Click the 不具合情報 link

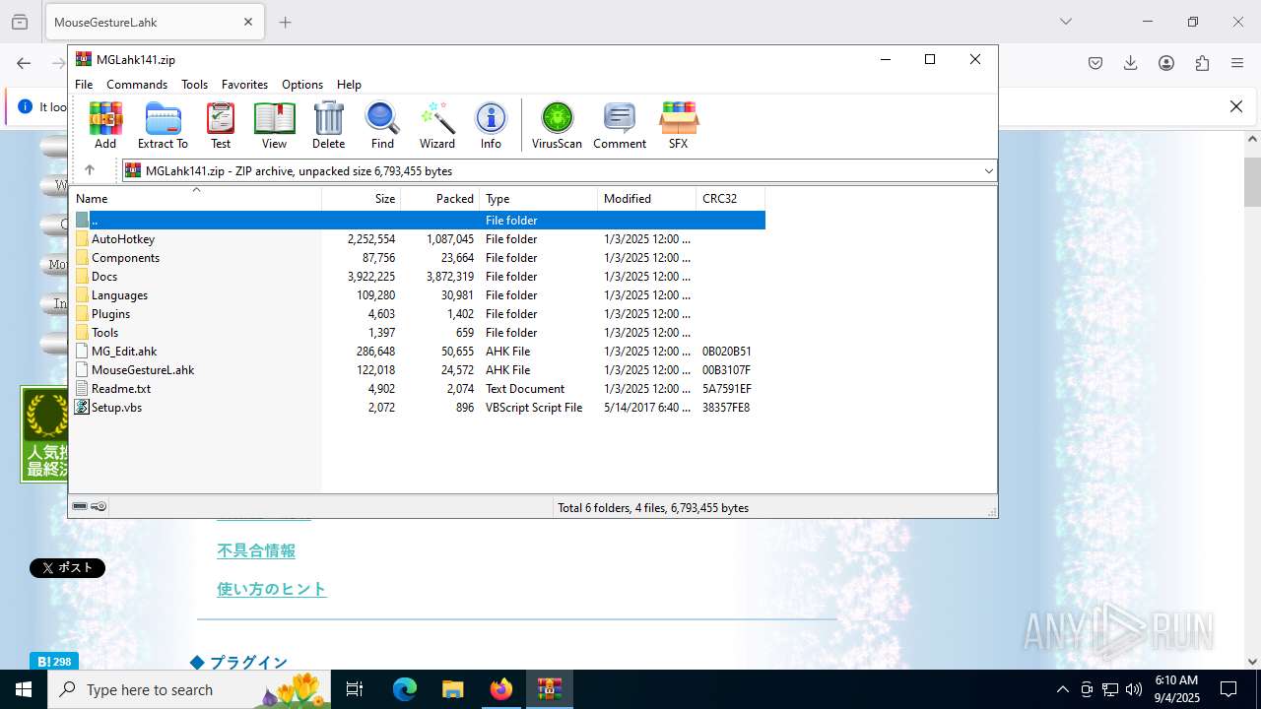tap(256, 551)
